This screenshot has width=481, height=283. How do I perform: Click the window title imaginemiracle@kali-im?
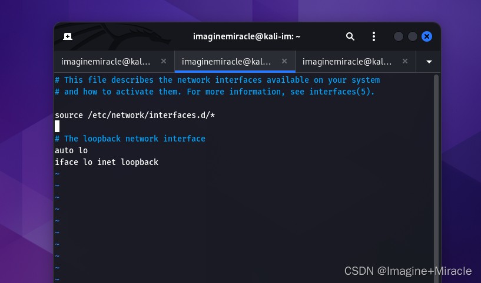point(247,36)
